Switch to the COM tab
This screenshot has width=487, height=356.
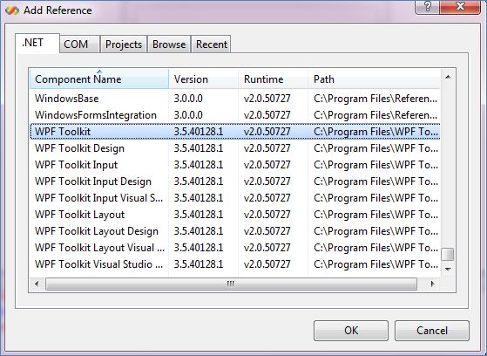coord(76,44)
